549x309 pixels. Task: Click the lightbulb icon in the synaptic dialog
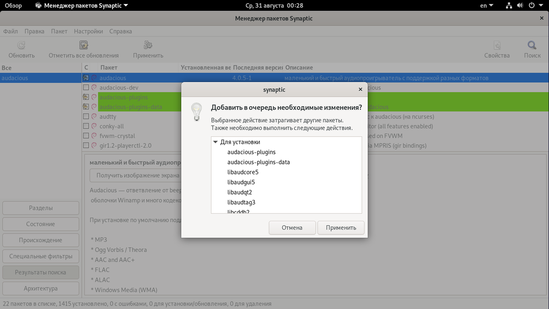point(196,111)
